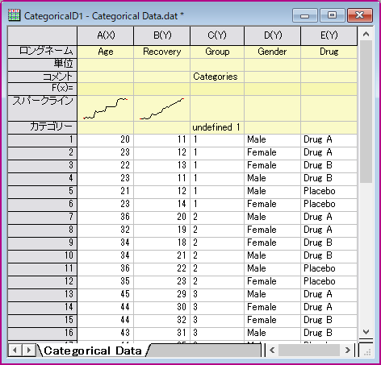The height and width of the screenshot is (365, 381).
Task: Select column header A(X)
Action: [106, 35]
